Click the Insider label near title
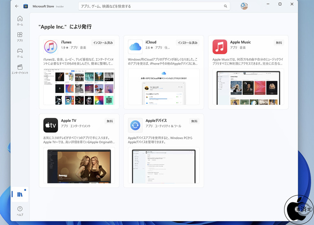Screen dimensions: 314x225 (60, 6)
